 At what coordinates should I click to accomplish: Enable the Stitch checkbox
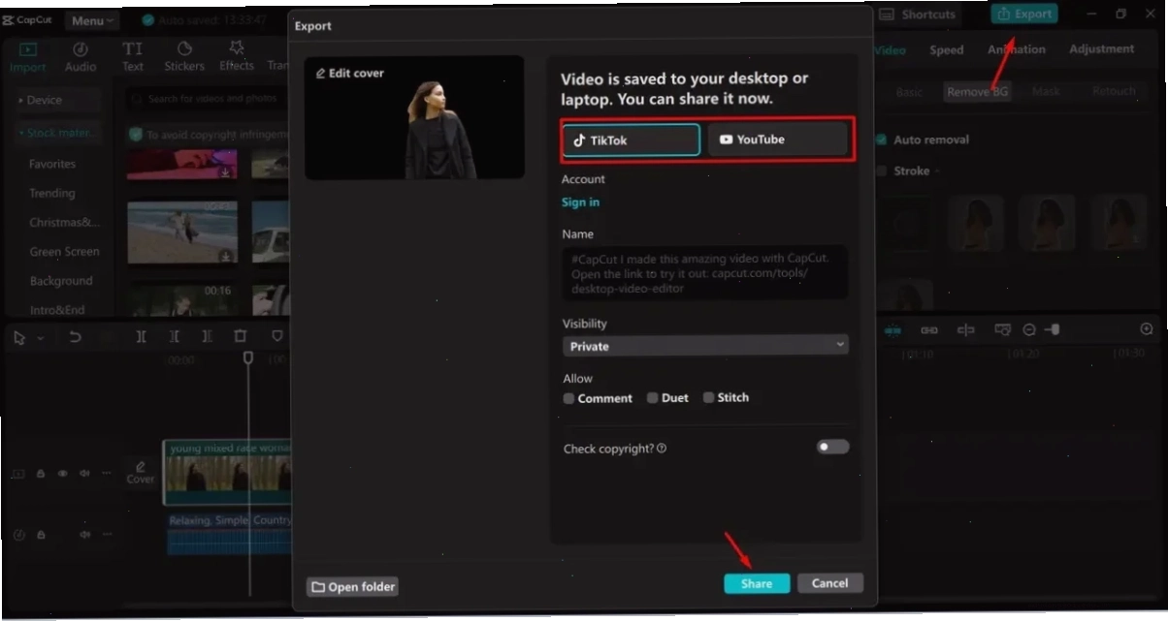click(708, 397)
